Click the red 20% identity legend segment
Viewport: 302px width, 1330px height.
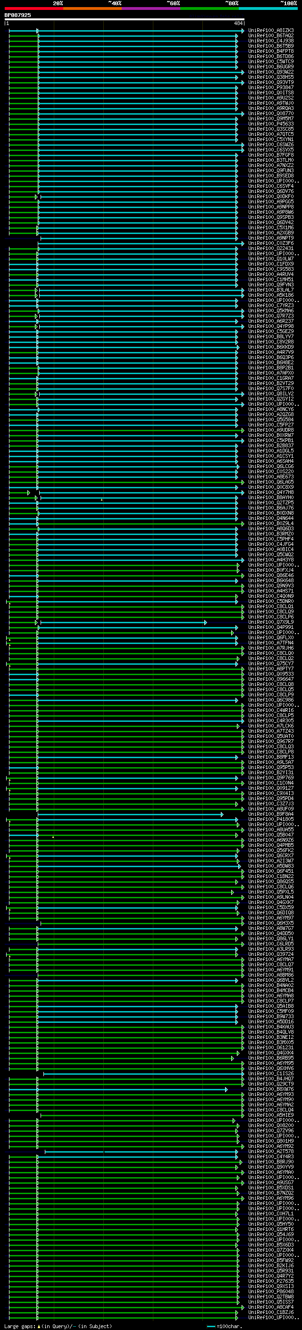[34, 8]
